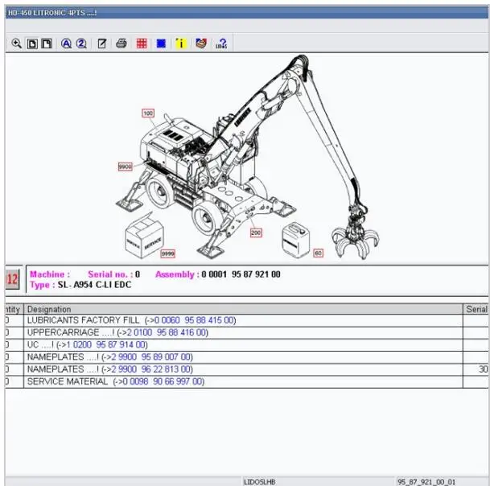This screenshot has height=486, width=490.
Task: Click the basket icon in toolbar
Action: click(x=201, y=43)
